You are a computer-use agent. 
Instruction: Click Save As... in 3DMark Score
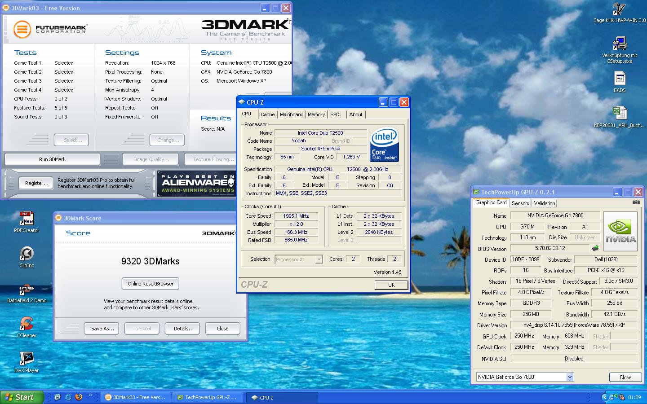pos(102,329)
